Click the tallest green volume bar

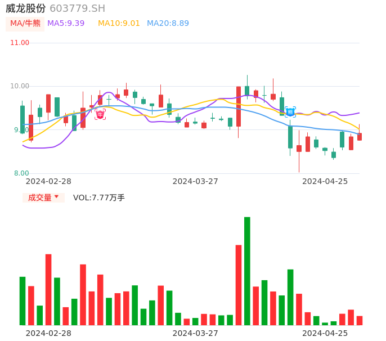point(247,271)
